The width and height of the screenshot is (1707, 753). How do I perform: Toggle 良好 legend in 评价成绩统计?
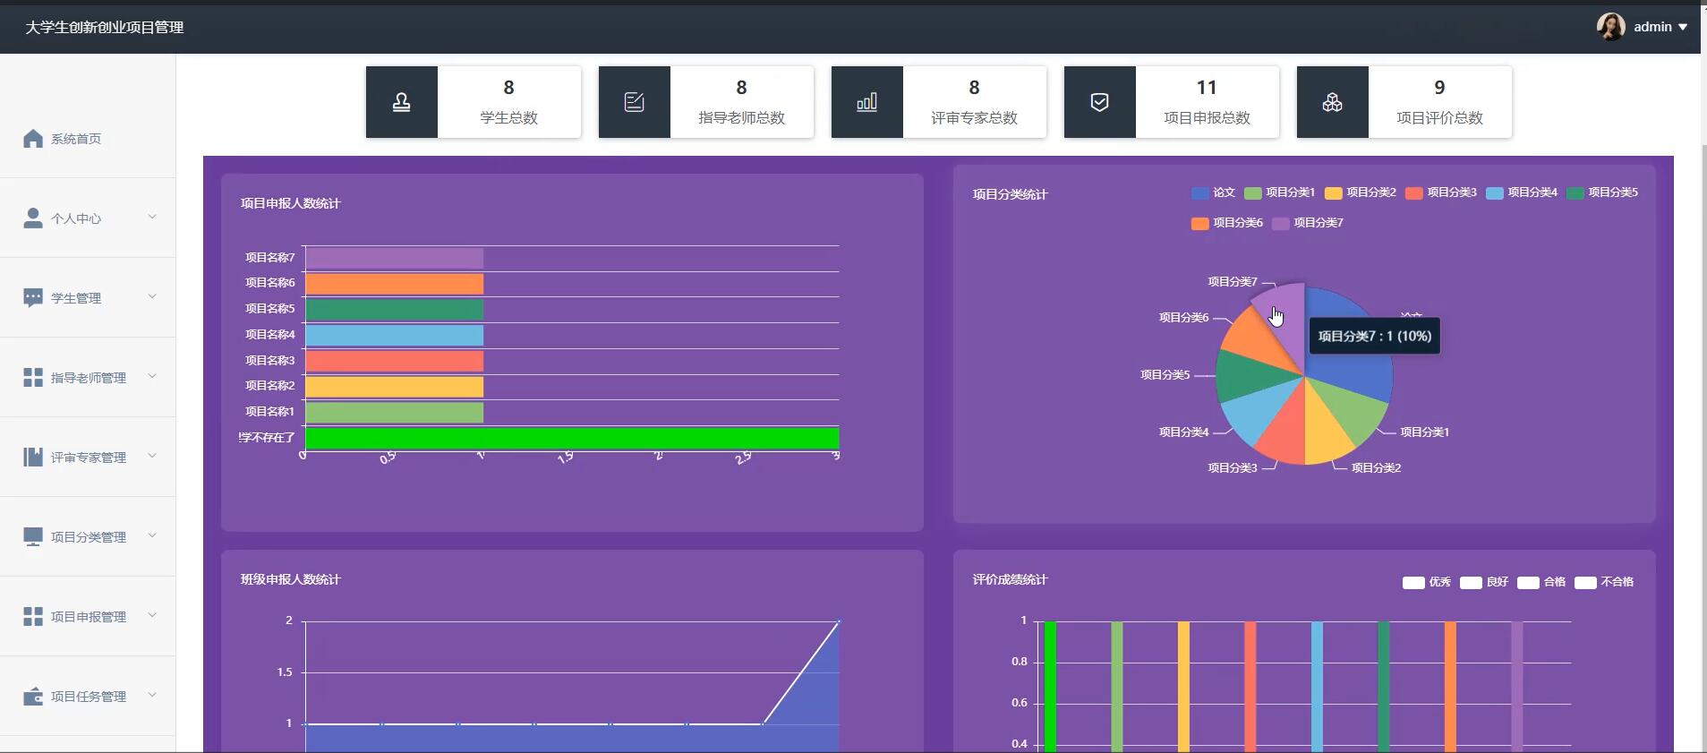coord(1483,582)
